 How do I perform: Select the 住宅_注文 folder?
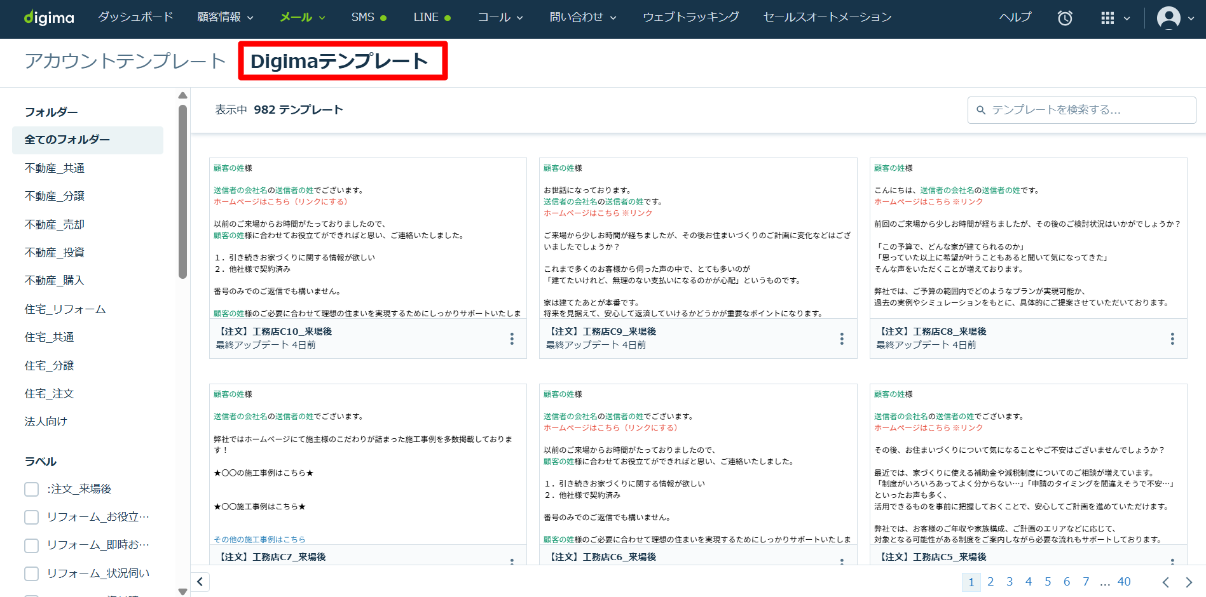[x=50, y=394]
